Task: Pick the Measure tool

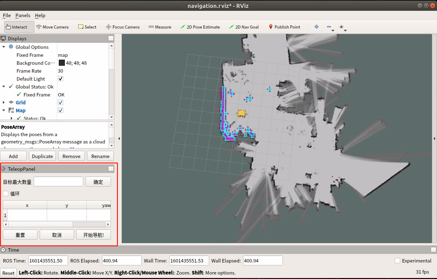Action: (160, 27)
